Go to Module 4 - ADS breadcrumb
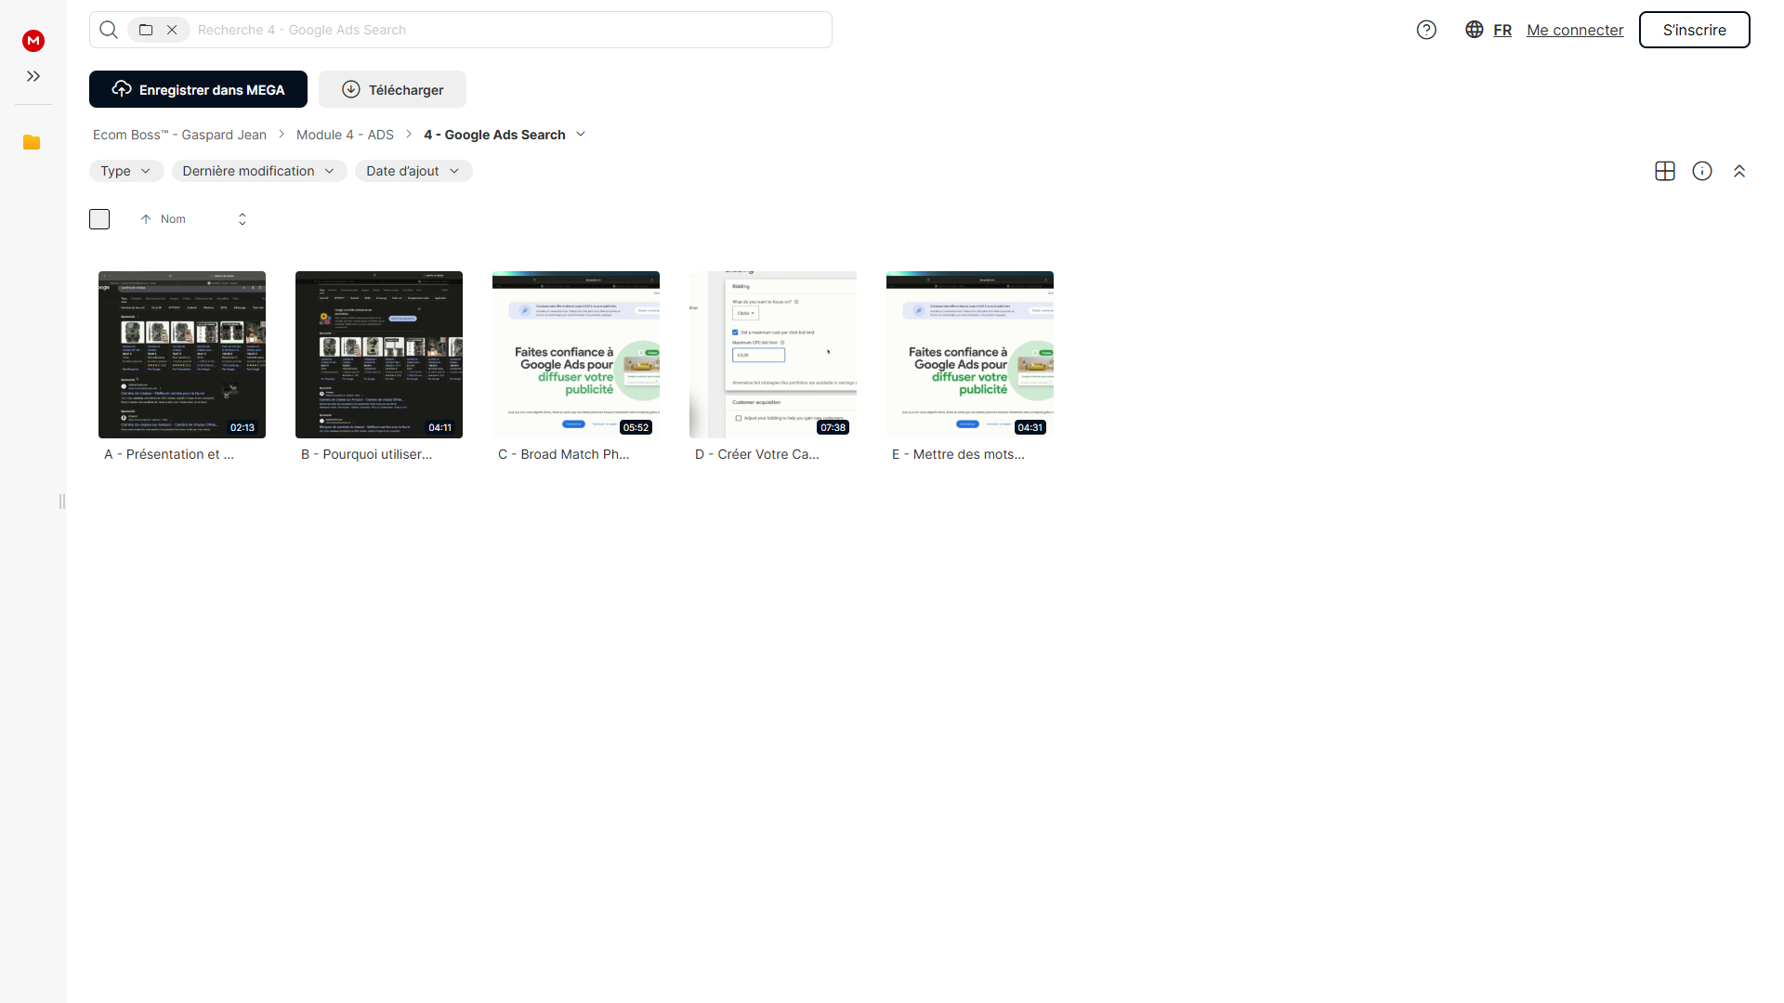 (345, 135)
